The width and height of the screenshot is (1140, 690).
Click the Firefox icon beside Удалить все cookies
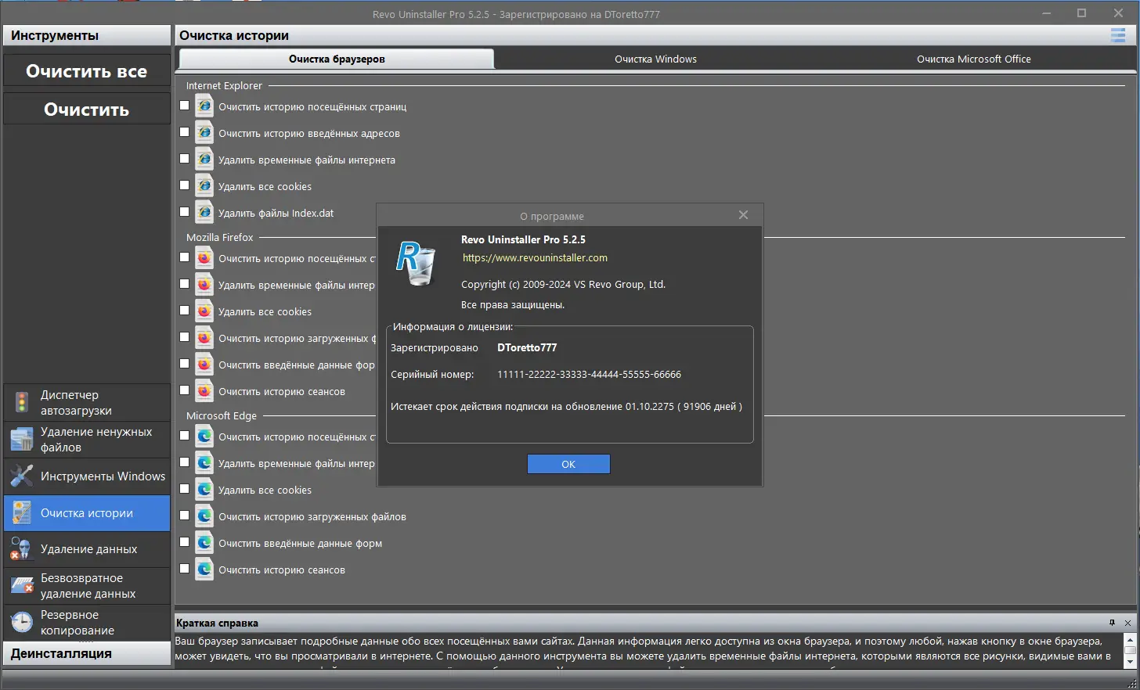204,311
